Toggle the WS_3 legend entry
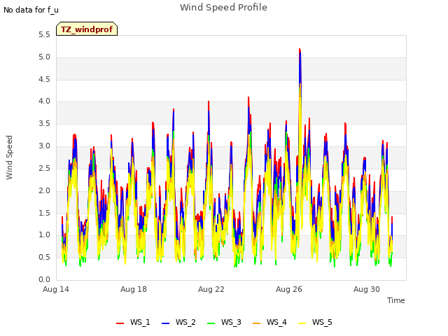 [x=224, y=322]
